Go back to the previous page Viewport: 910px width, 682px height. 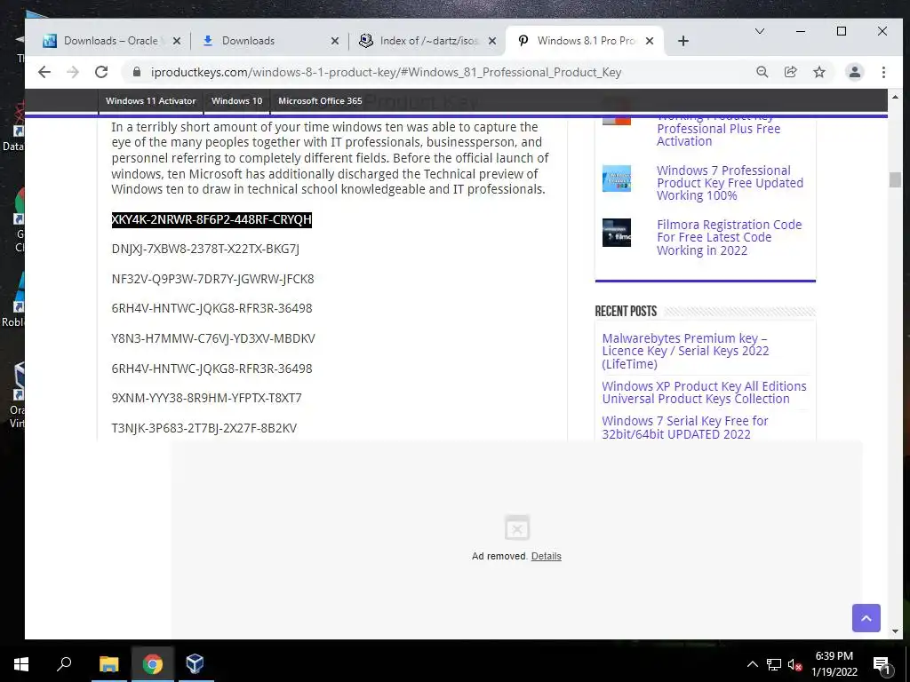(x=44, y=72)
